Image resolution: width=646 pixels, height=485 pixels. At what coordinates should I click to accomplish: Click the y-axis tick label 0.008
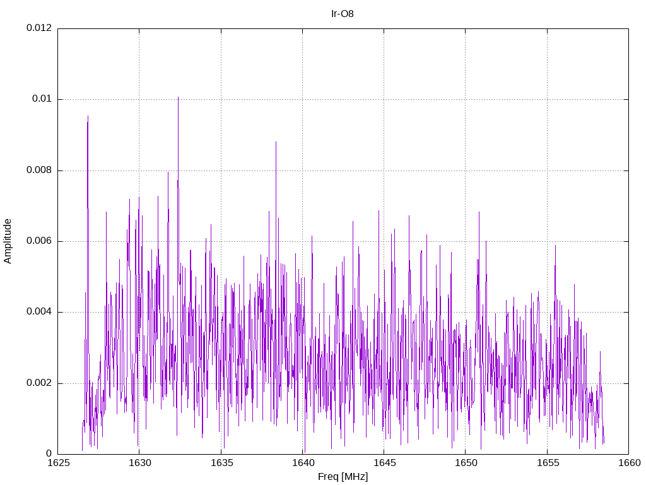click(x=39, y=170)
